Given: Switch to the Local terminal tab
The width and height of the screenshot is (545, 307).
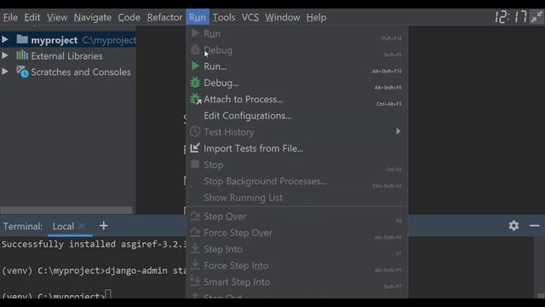Looking at the screenshot, I should [63, 226].
